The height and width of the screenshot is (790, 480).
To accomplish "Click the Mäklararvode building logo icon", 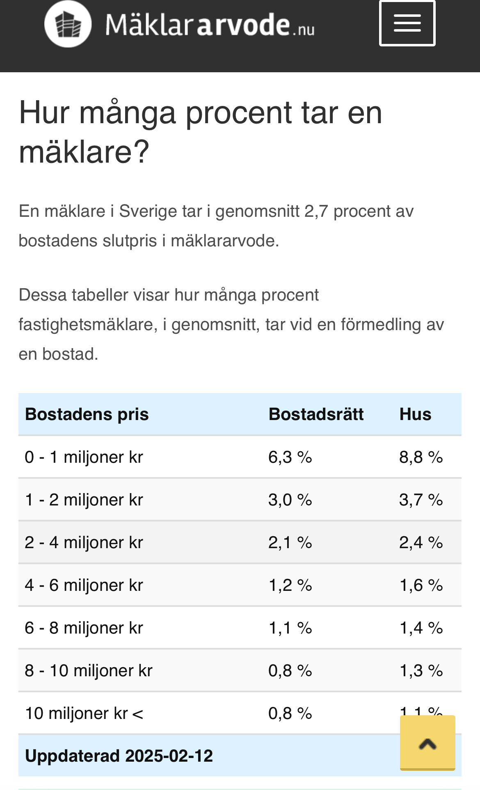I will 68,24.
